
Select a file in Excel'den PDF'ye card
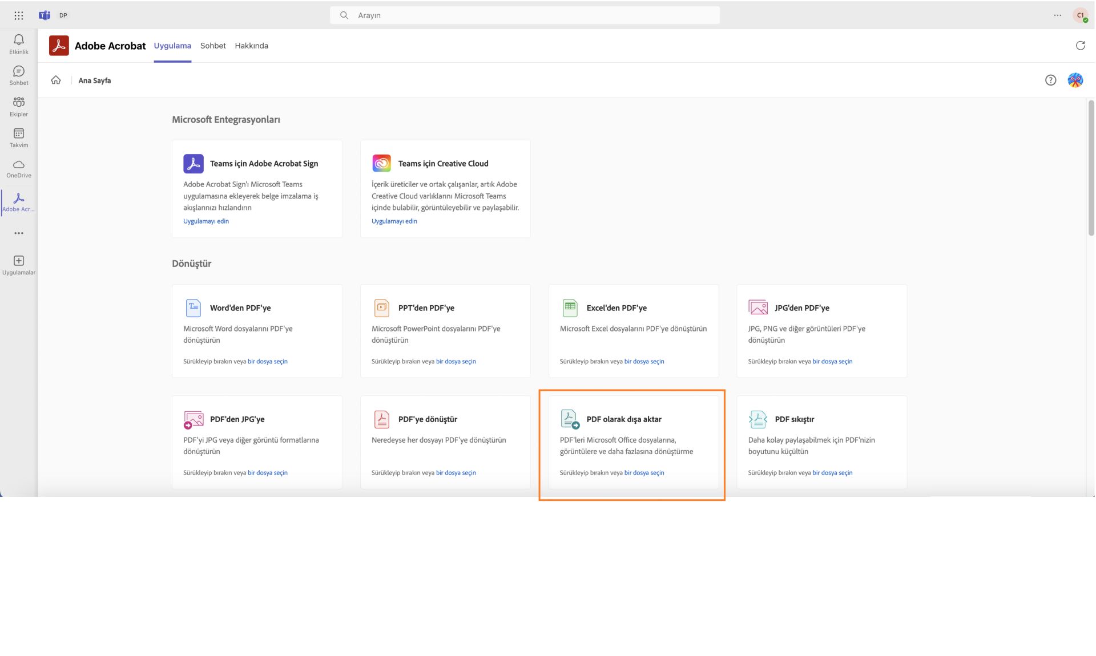pyautogui.click(x=644, y=362)
